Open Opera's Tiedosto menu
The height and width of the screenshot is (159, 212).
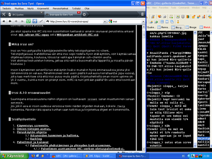7,8
